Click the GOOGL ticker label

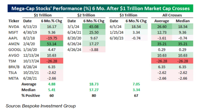(x=15, y=50)
